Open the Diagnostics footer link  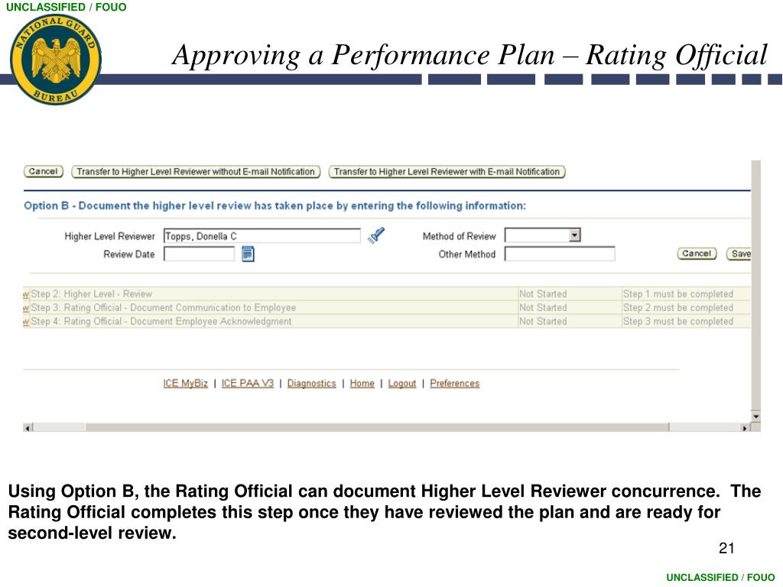pyautogui.click(x=312, y=383)
